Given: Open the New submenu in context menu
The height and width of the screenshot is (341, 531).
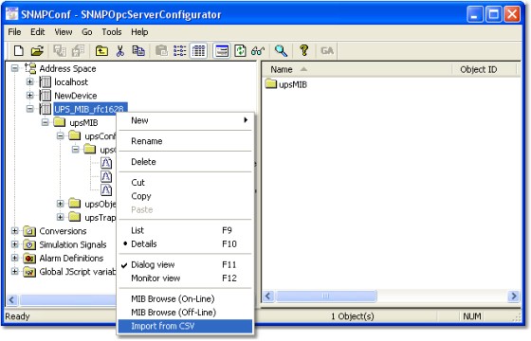Looking at the screenshot, I should click(185, 120).
